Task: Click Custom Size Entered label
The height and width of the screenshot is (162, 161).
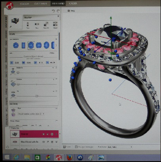Action: (x=33, y=56)
